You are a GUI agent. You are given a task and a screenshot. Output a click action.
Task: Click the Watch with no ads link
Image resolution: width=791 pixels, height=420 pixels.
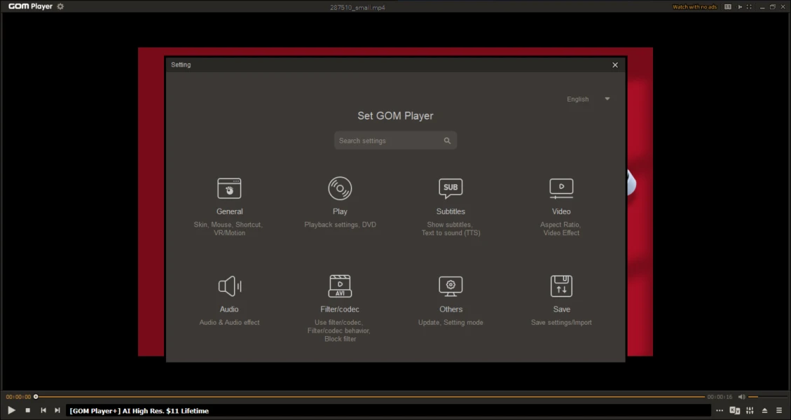pos(694,7)
